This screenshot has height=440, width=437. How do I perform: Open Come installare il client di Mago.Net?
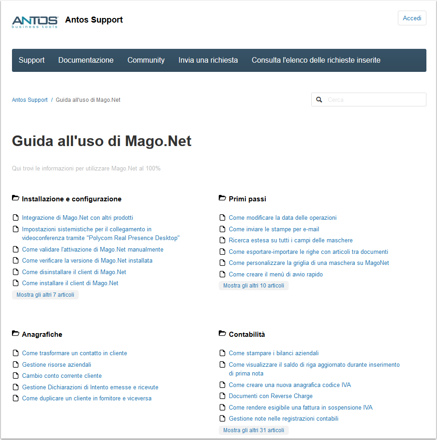pyautogui.click(x=70, y=283)
